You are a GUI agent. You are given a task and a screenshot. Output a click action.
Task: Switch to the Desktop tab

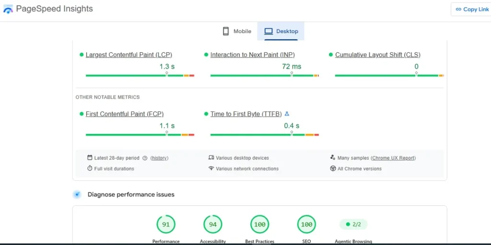(x=281, y=31)
